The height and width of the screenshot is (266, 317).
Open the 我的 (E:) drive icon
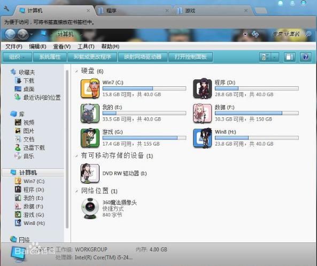click(90, 114)
